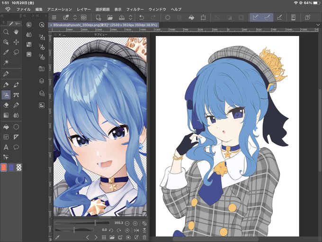The image size is (322, 242).
Task: Select the Balloon tool
Action: coord(16,147)
